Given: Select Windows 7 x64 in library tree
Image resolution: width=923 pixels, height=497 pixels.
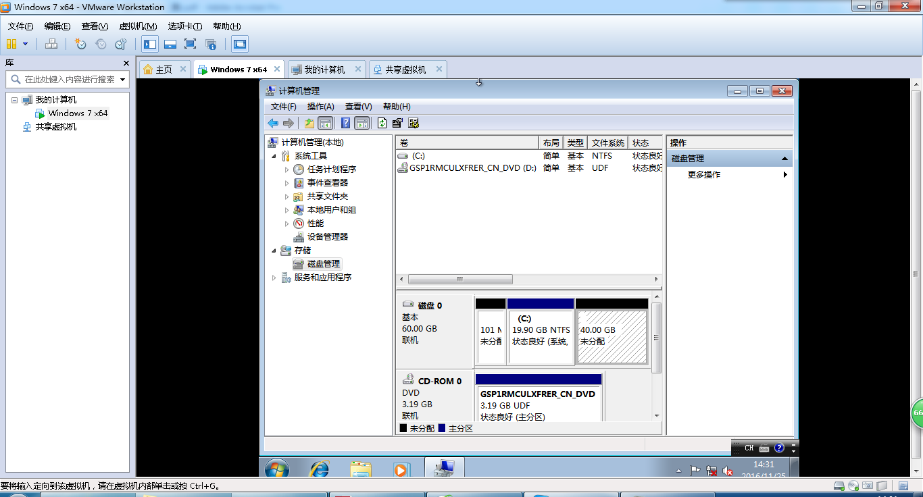Looking at the screenshot, I should coord(78,113).
